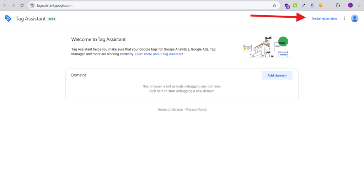Open the Terms of Service link
The image size is (364, 182).
coord(170,109)
